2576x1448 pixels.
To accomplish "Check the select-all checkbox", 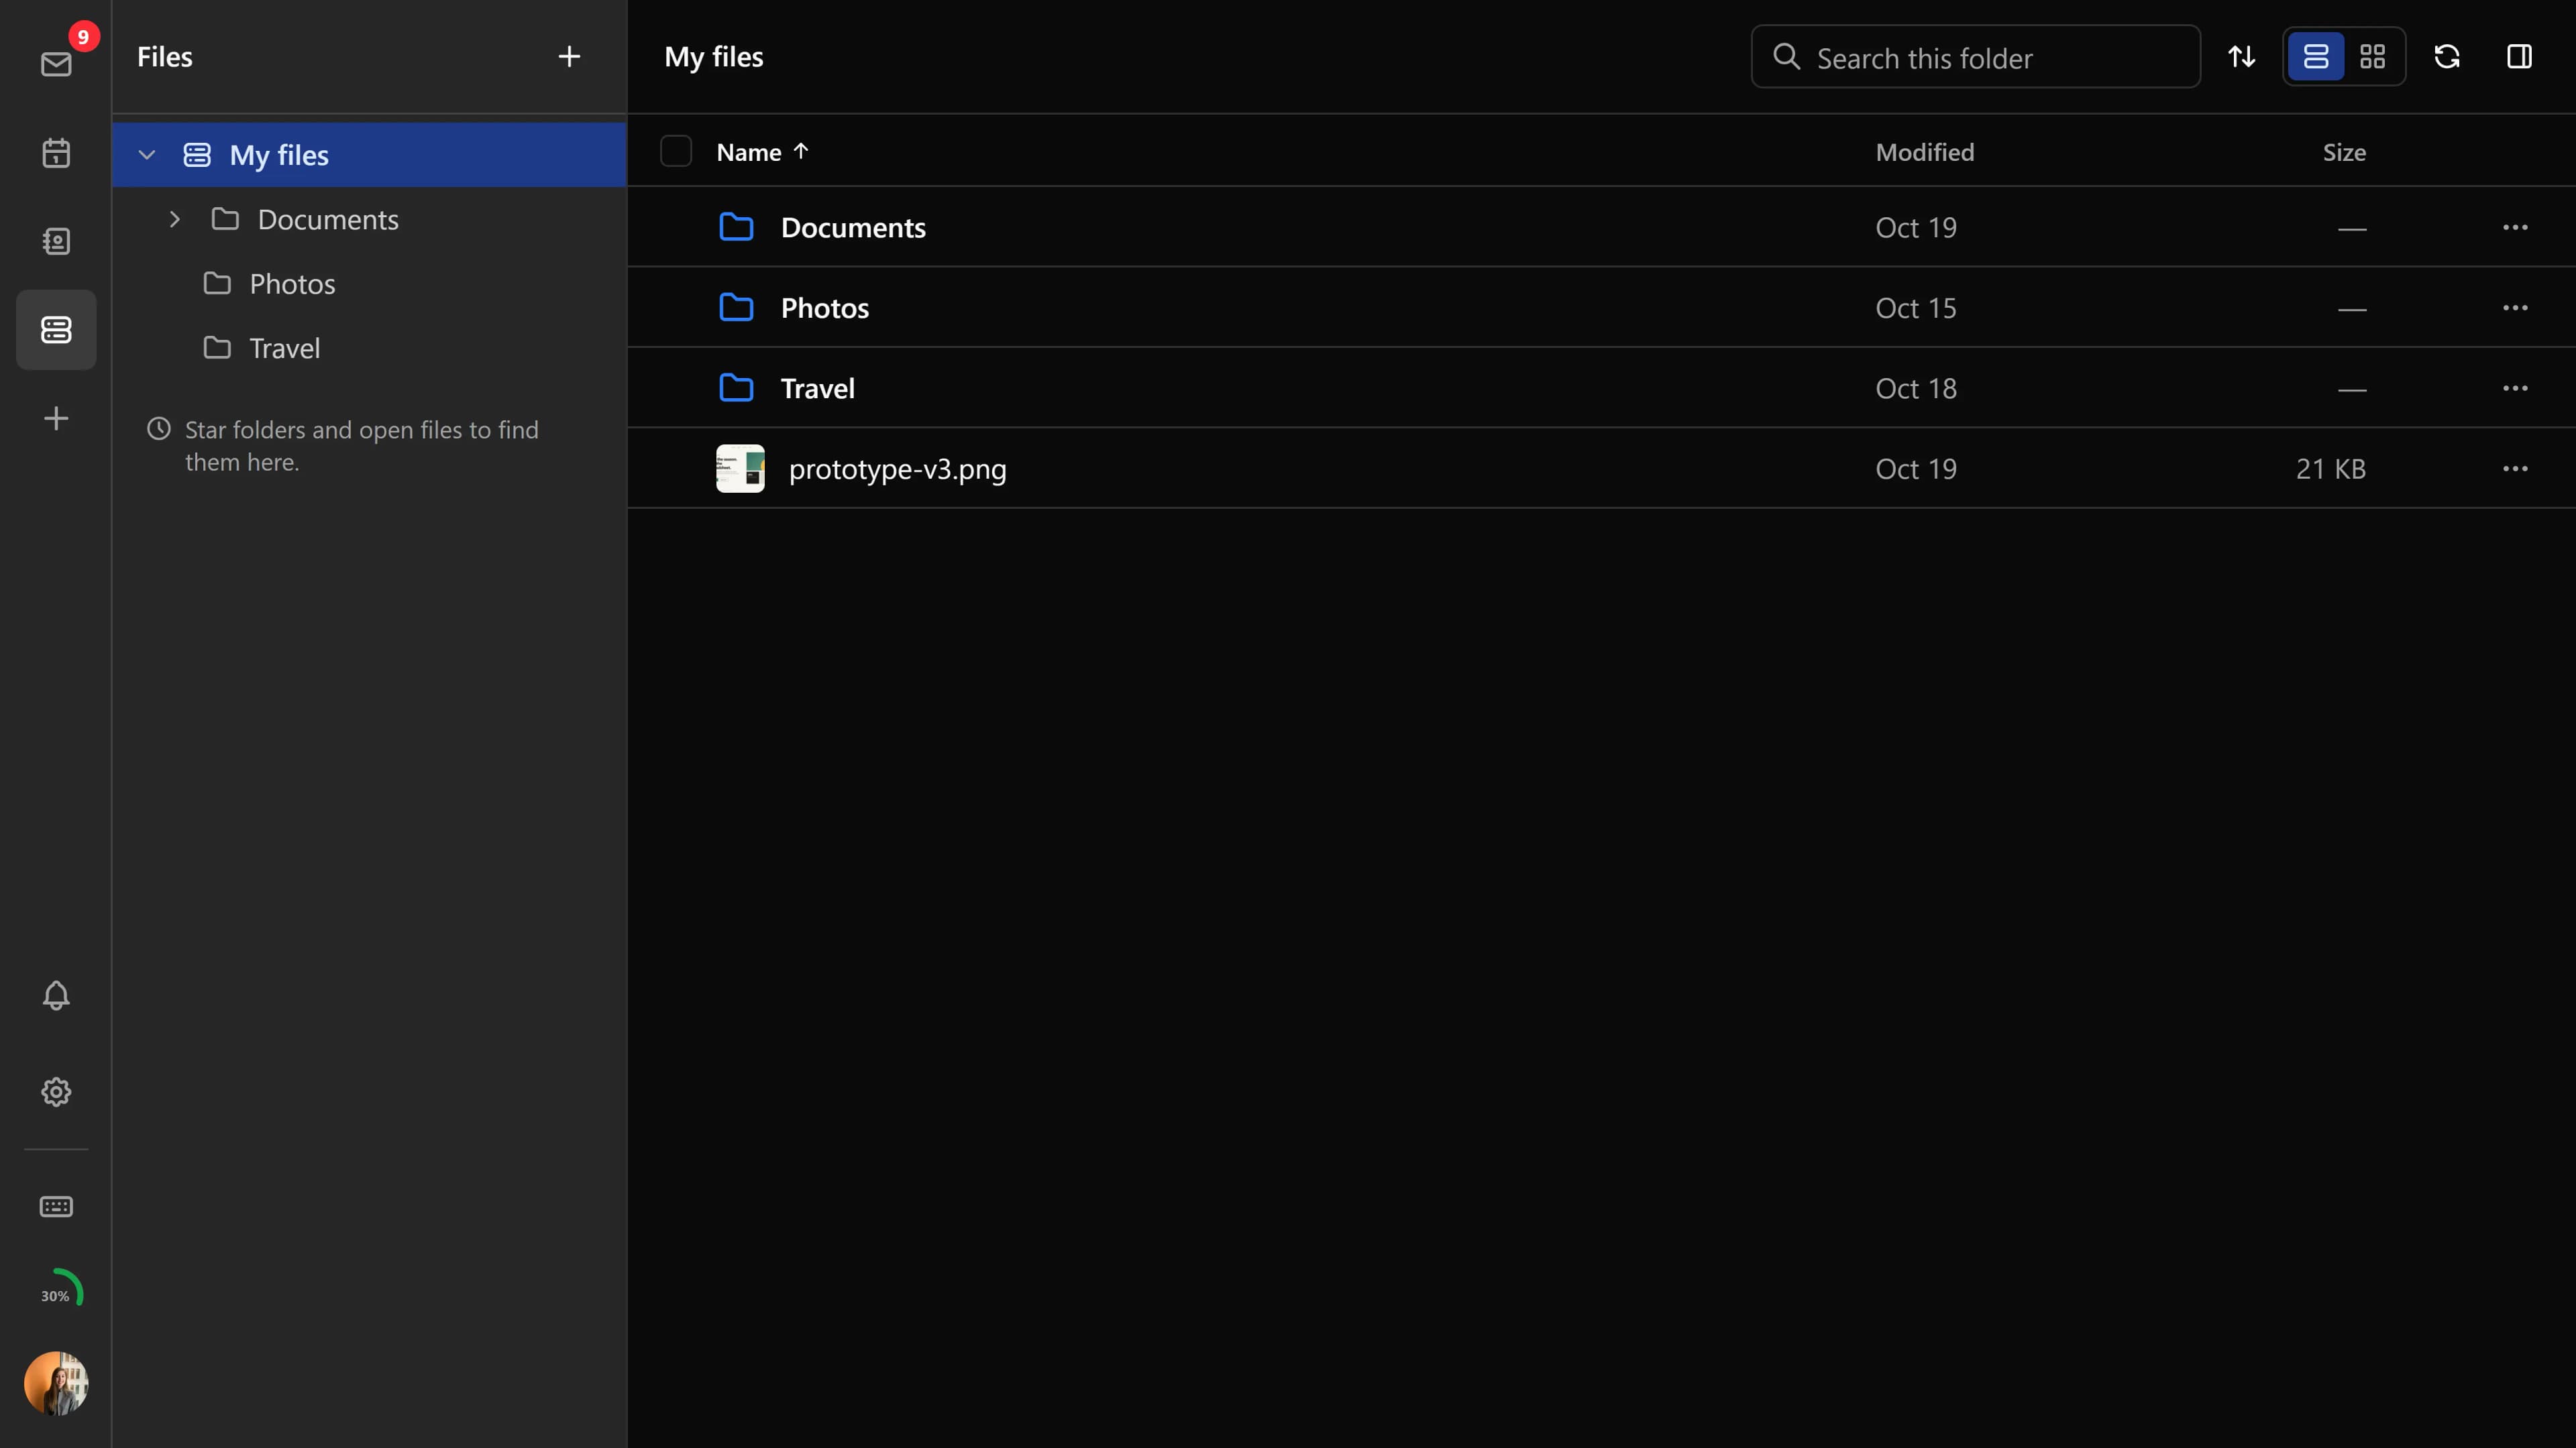I will 676,151.
